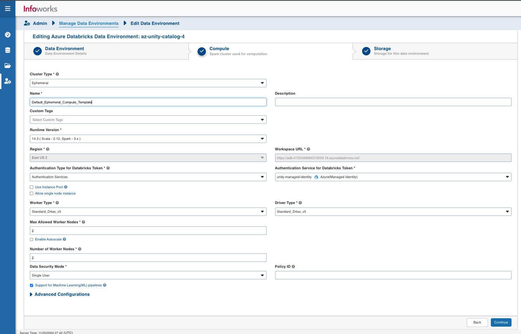The image size is (521, 334).
Task: Focus the Name input field
Action: click(x=148, y=102)
